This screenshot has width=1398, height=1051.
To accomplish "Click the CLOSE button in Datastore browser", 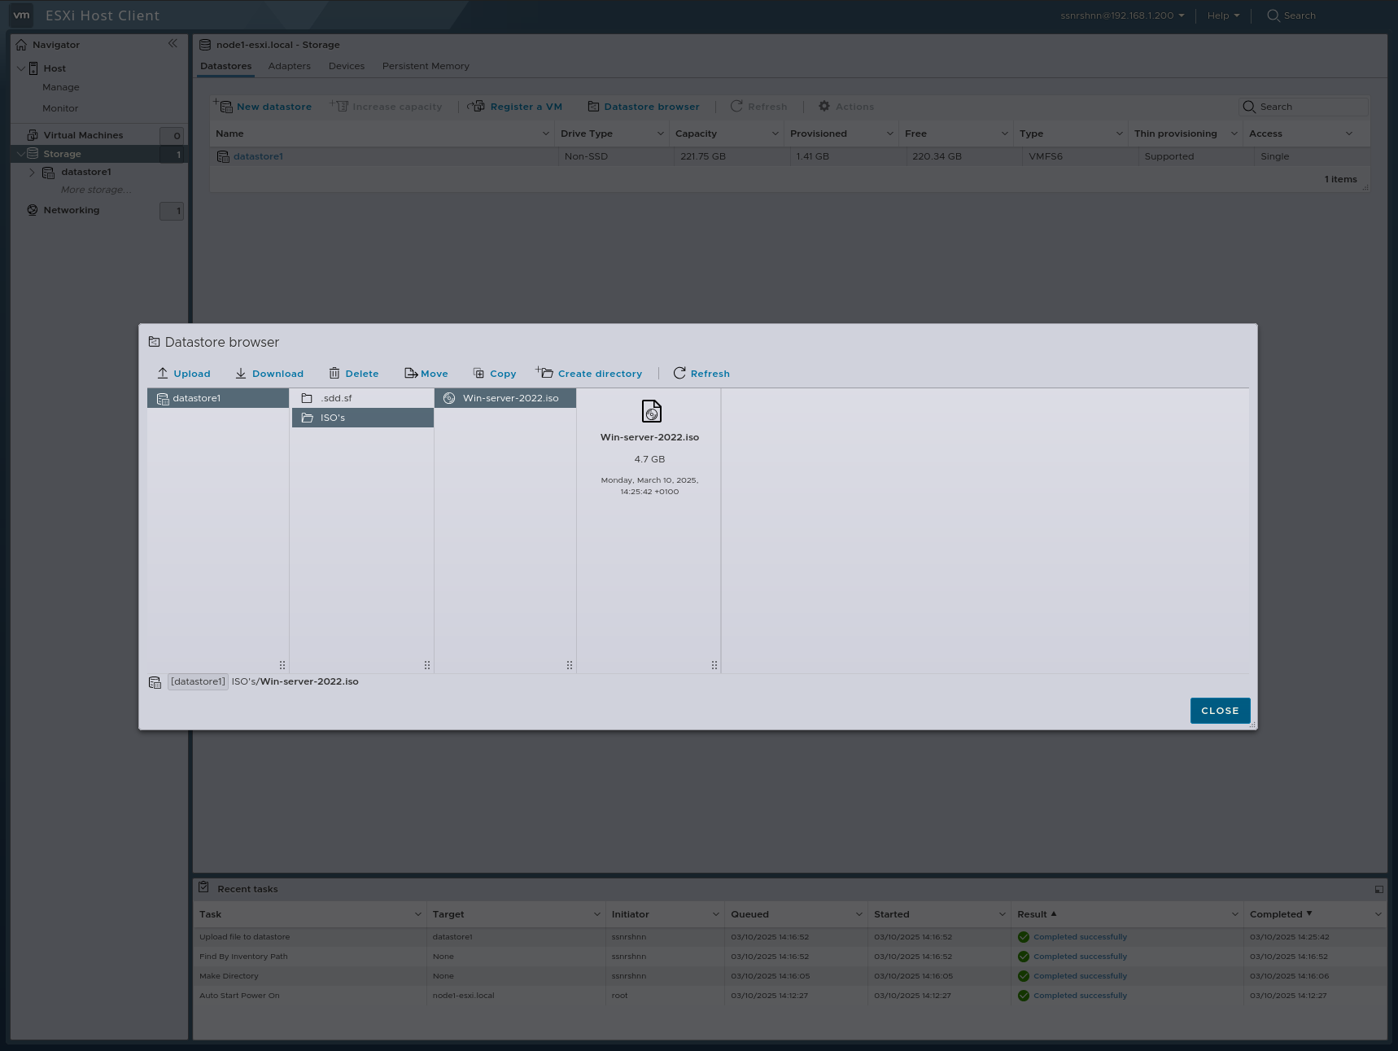I will pyautogui.click(x=1220, y=710).
